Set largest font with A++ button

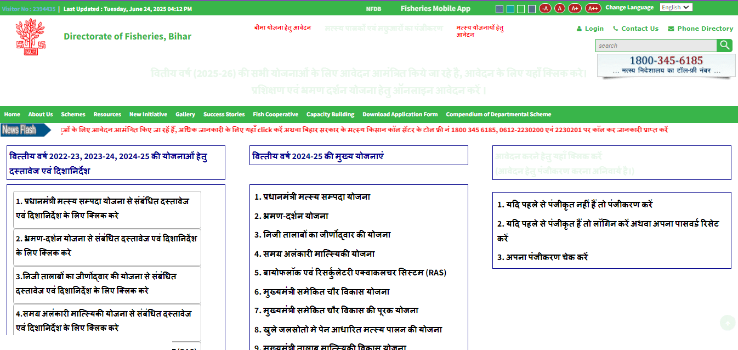click(x=593, y=8)
